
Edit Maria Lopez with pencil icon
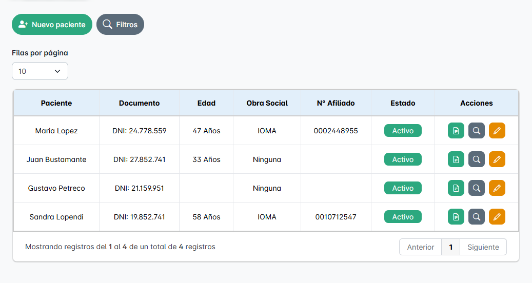[x=497, y=131]
